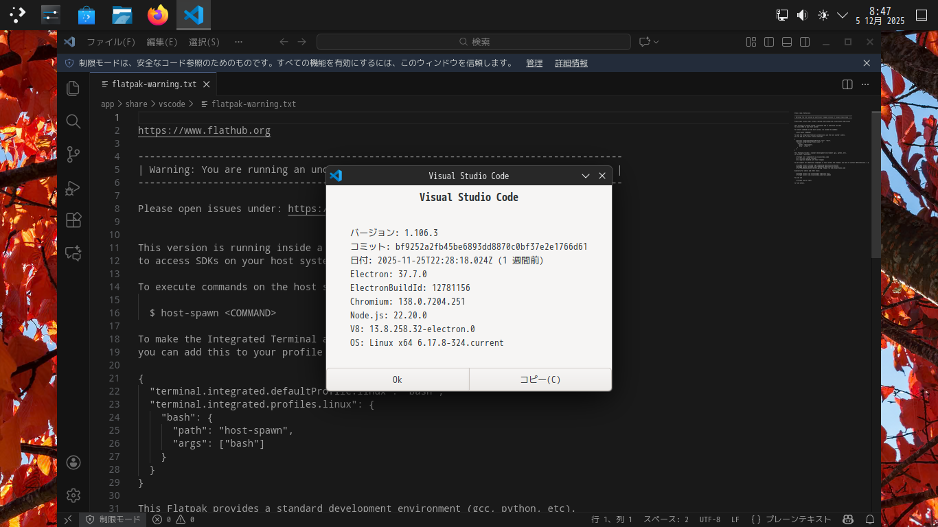Open the Chat view icon in activity bar
Screen dimensions: 938x527
(73, 253)
